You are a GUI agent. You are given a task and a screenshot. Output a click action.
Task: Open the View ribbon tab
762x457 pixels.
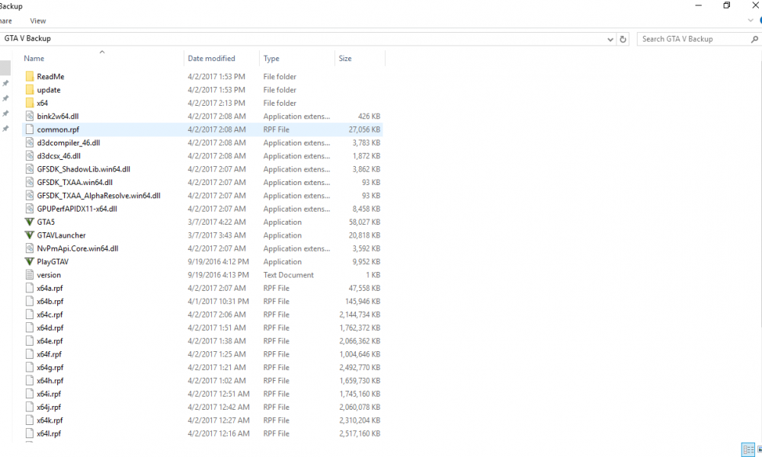pos(38,21)
